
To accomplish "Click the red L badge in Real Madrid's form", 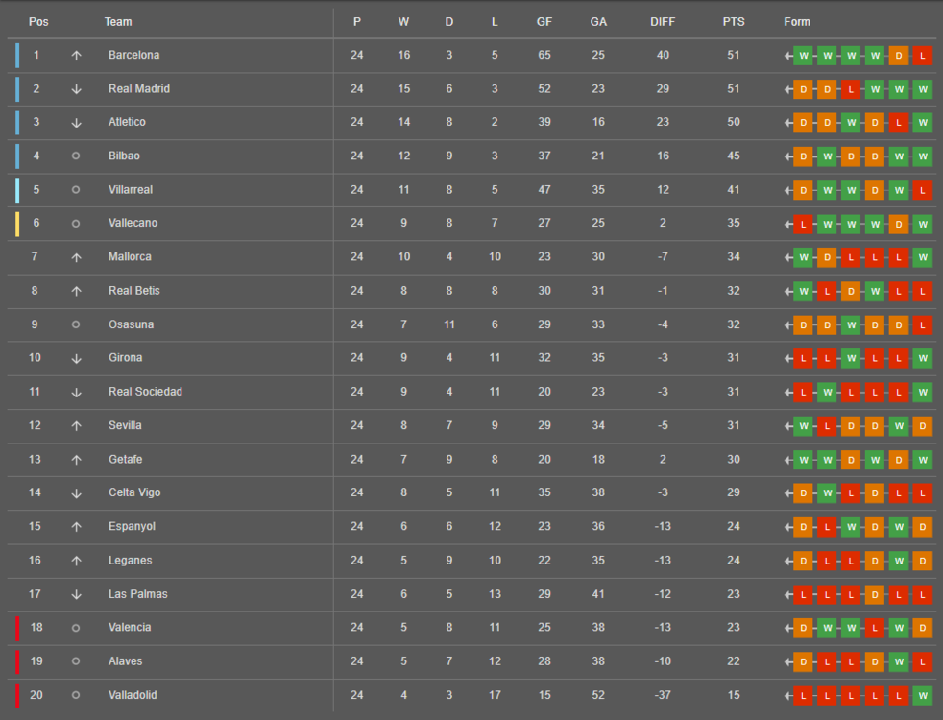I will [851, 89].
